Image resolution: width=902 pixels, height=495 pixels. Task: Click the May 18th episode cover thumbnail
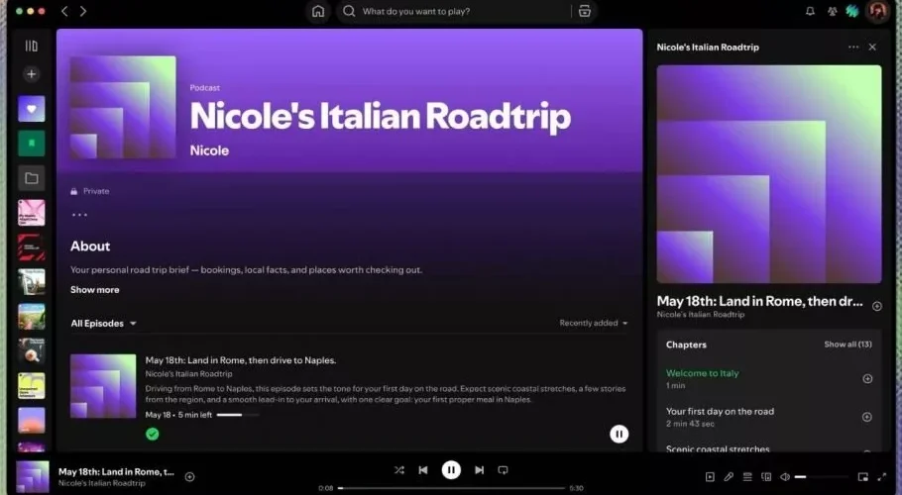103,386
